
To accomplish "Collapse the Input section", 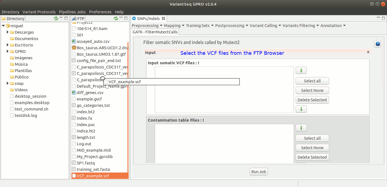I will 368,52.
